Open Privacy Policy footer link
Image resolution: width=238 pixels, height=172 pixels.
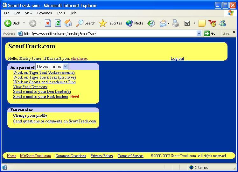click(102, 156)
